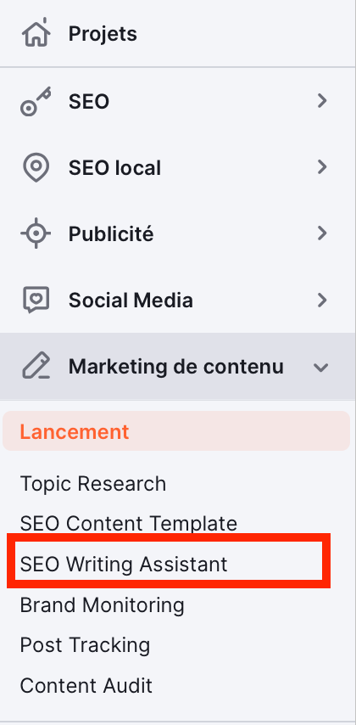This screenshot has height=725, width=356.
Task: Collapse Marketing de contenu with down chevron
Action: (321, 368)
